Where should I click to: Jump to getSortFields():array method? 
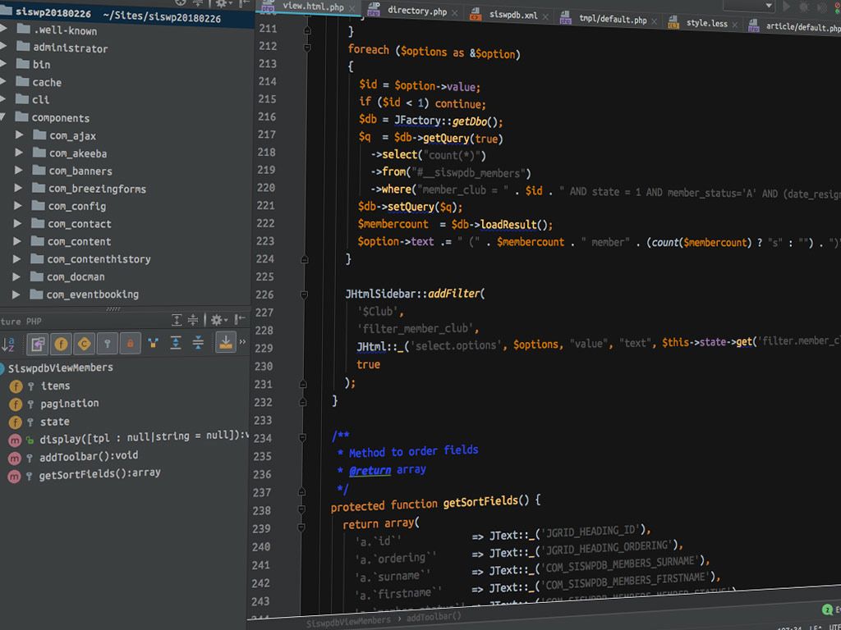[99, 473]
